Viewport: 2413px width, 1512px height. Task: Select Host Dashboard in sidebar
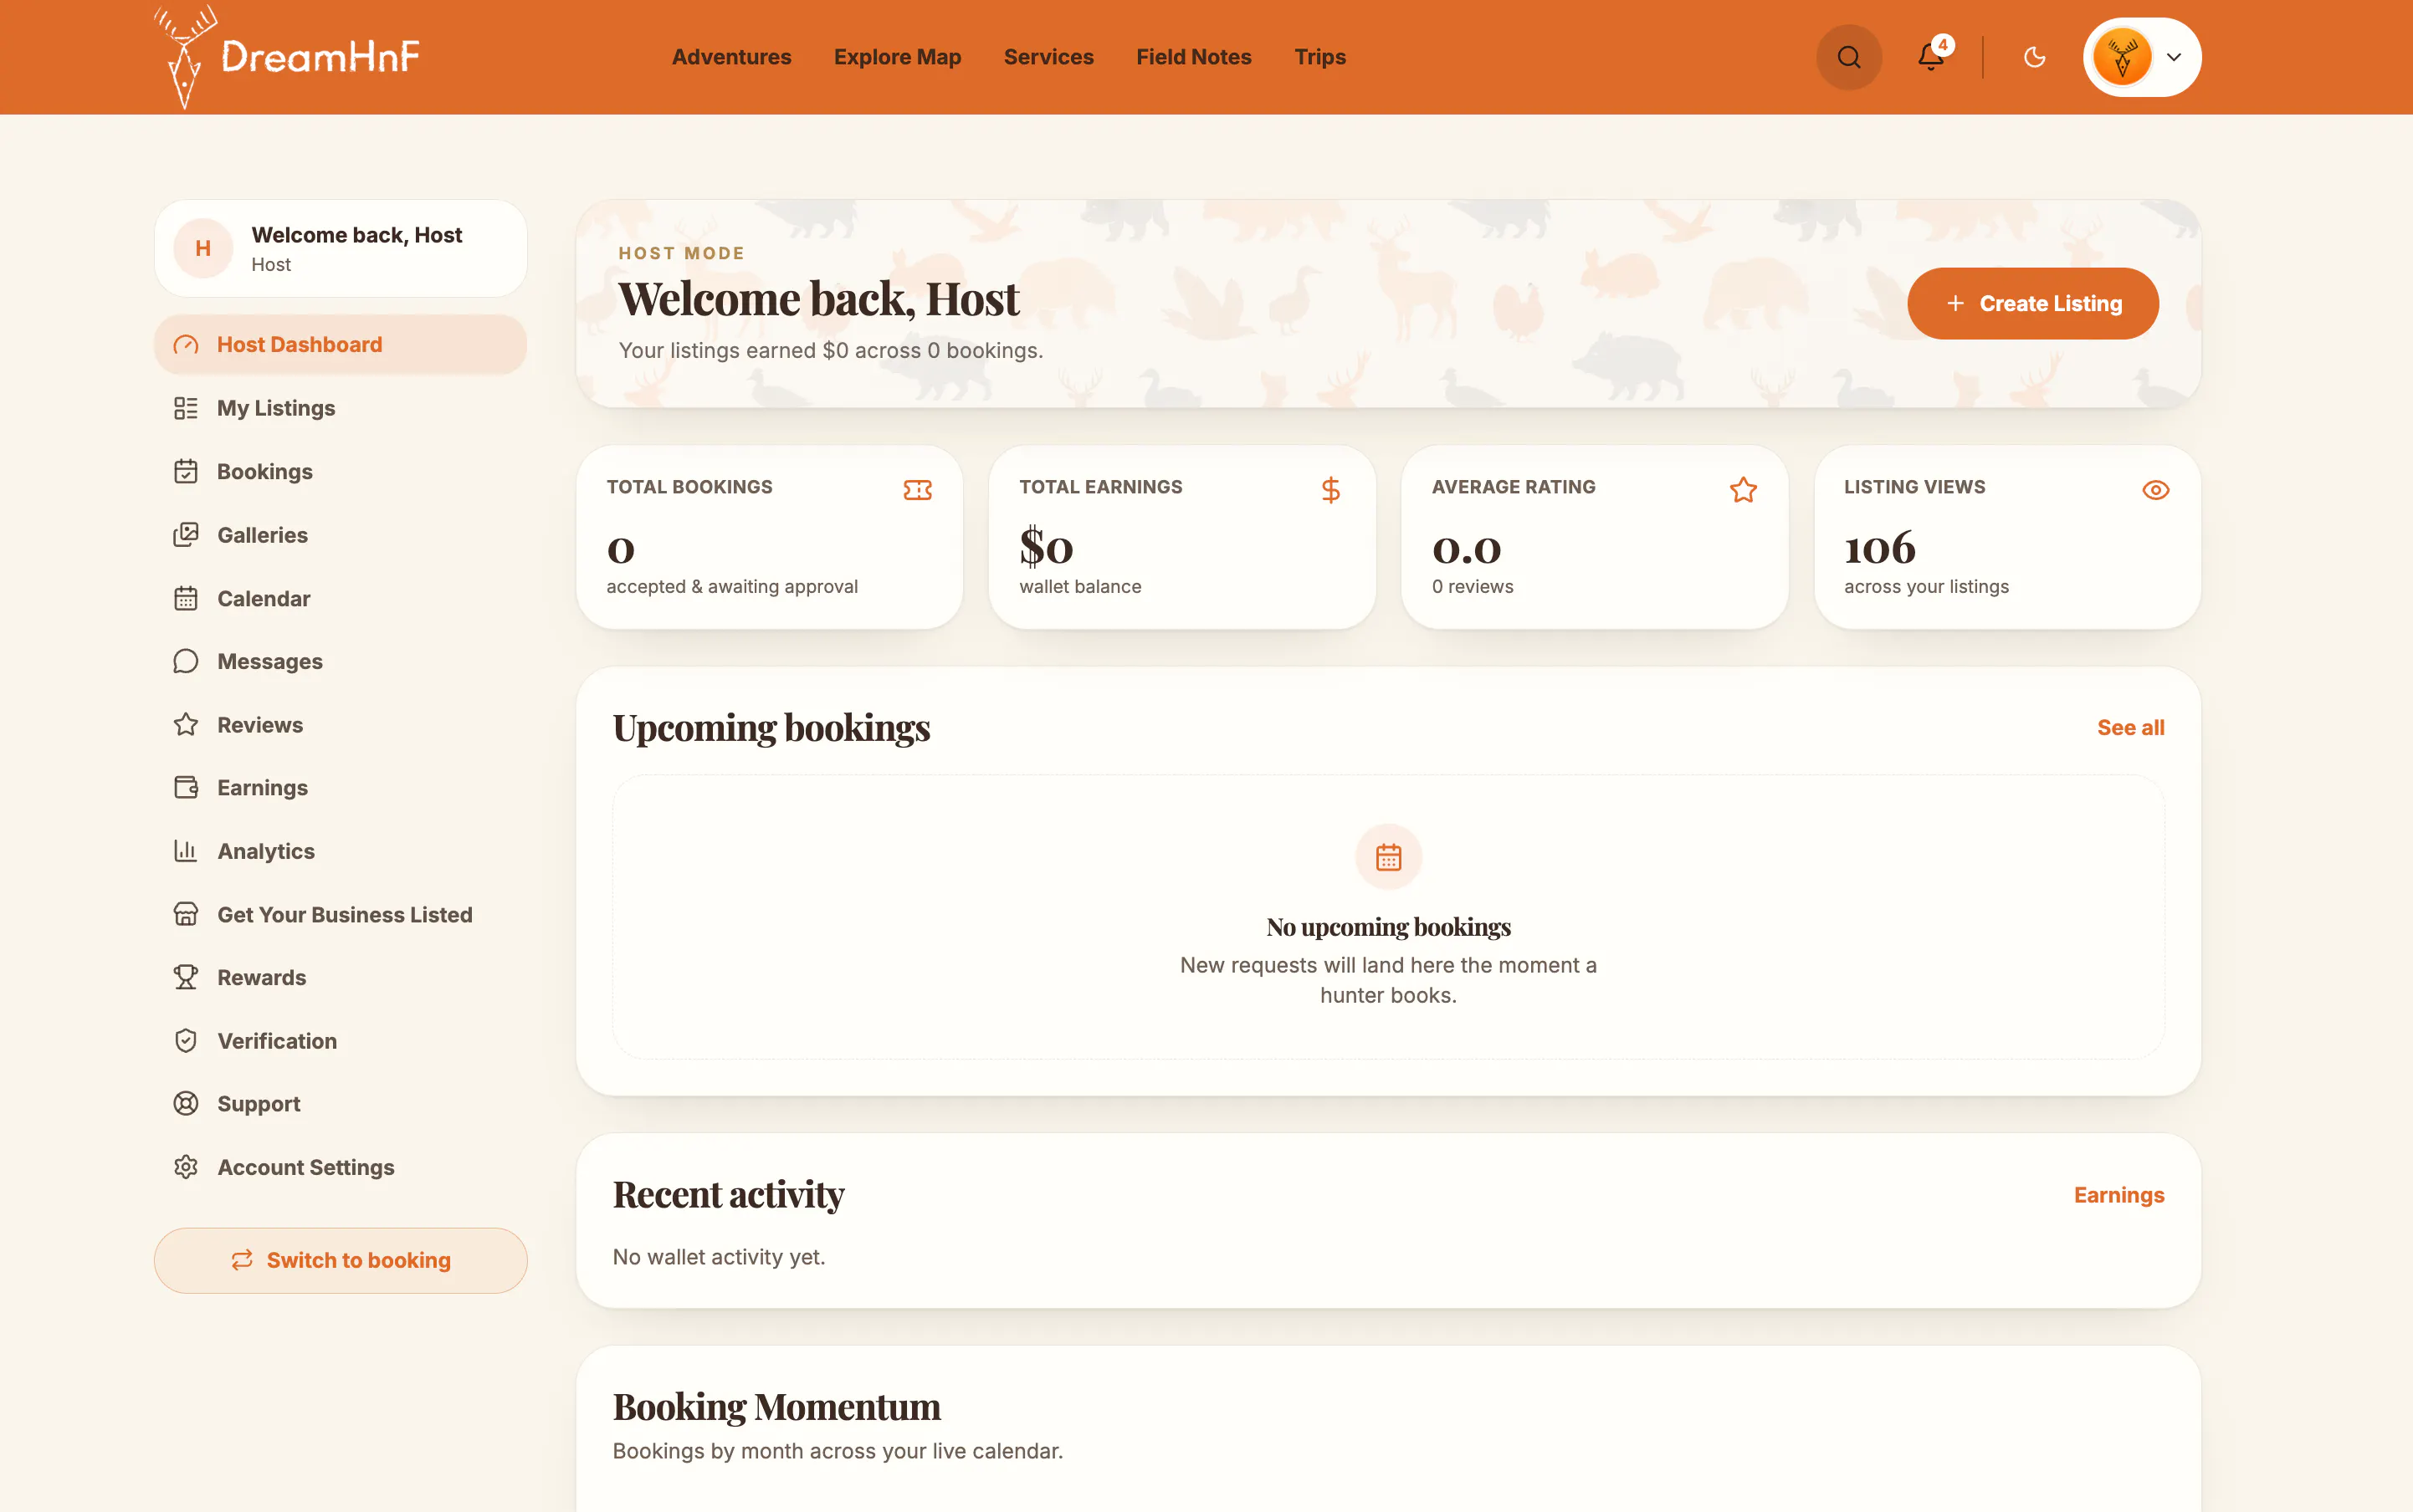pyautogui.click(x=341, y=344)
